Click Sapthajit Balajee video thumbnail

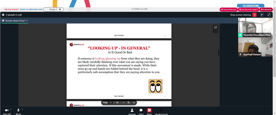(255, 47)
